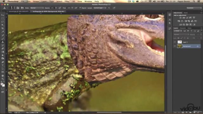Add a Brightness/Contrast adjustment
This screenshot has height=114, width=203.
pos(180,18)
